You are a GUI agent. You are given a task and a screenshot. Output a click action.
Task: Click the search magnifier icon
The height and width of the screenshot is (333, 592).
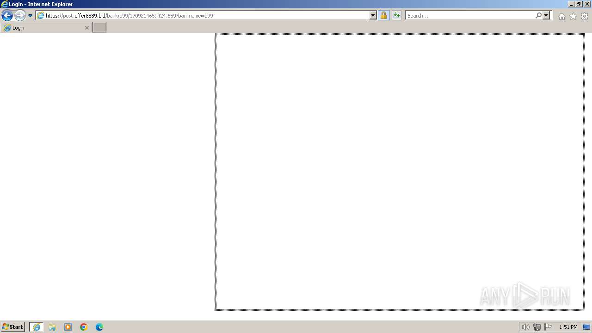point(538,15)
